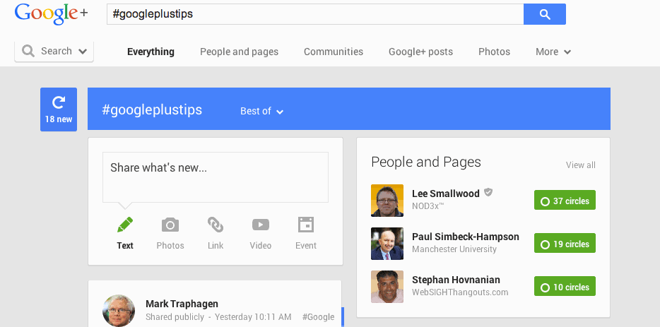
Task: Create an event with the calendar icon
Action: click(306, 225)
